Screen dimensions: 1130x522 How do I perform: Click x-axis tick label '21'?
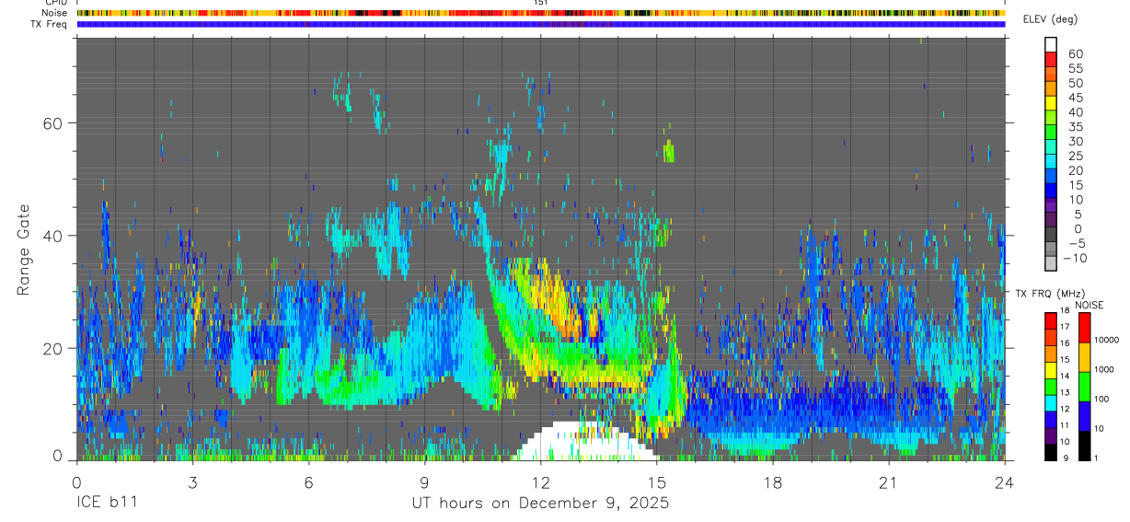pos(889,482)
